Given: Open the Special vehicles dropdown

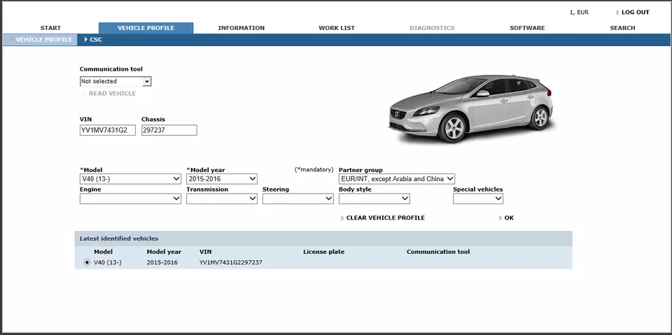Looking at the screenshot, I should pos(478,199).
